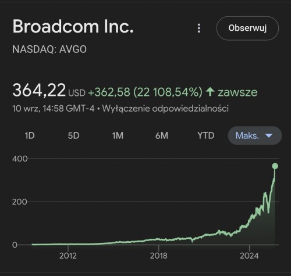Switch chart to 6M range
The height and width of the screenshot is (276, 291).
[x=162, y=135]
